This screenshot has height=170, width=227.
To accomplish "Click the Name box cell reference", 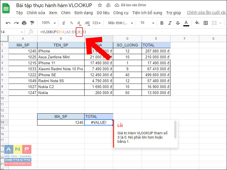I will [x=10, y=32].
